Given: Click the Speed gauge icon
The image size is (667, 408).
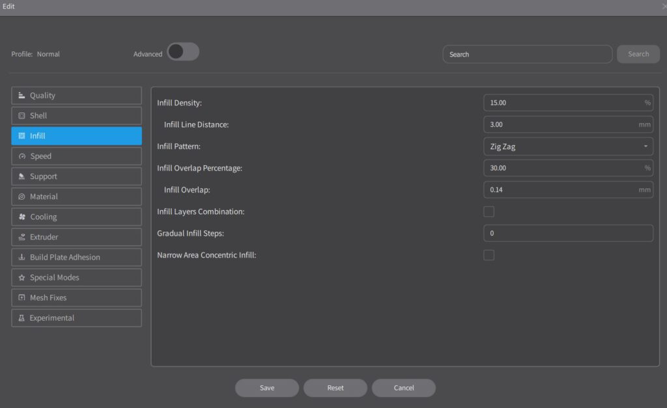Looking at the screenshot, I should tap(21, 156).
